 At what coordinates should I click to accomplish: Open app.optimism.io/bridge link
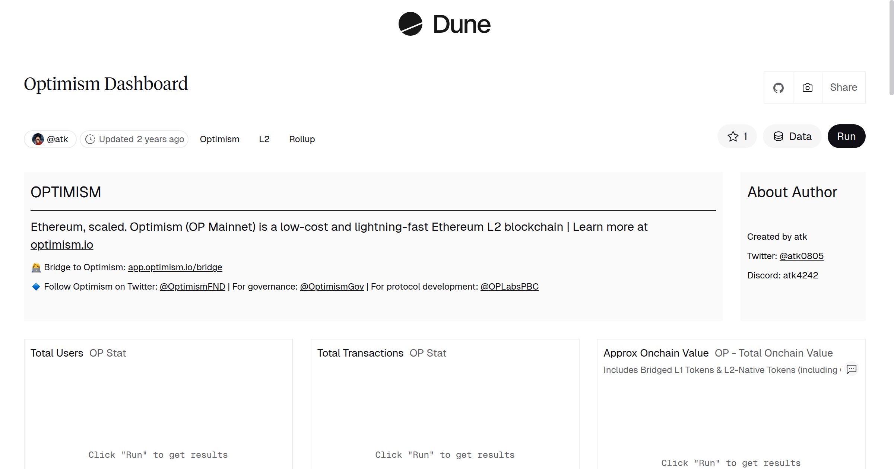pyautogui.click(x=175, y=267)
